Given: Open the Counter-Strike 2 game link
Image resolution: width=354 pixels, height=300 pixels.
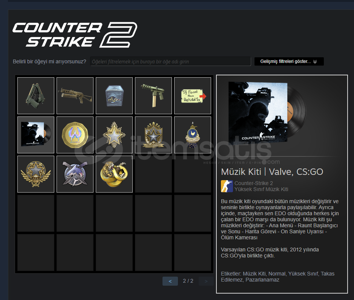Looking at the screenshot, I should [x=254, y=183].
